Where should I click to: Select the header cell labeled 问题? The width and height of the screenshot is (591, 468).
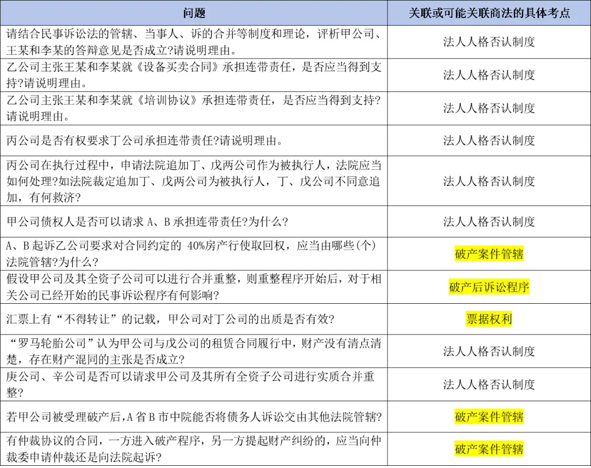pyautogui.click(x=194, y=13)
